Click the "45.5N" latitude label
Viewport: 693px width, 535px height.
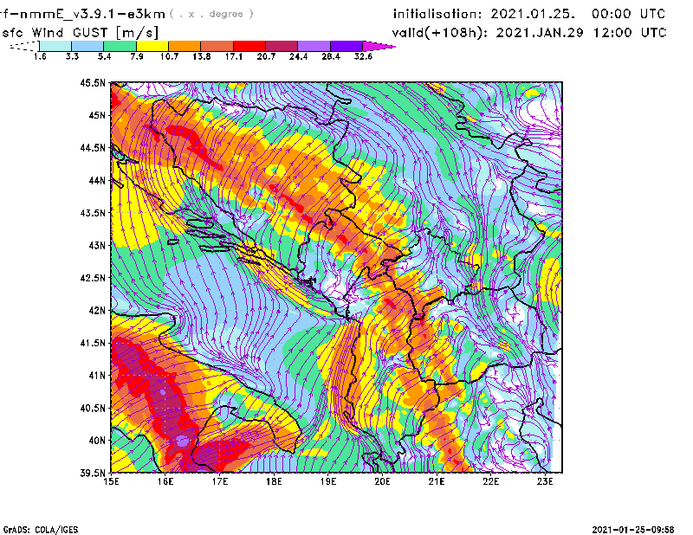[93, 82]
